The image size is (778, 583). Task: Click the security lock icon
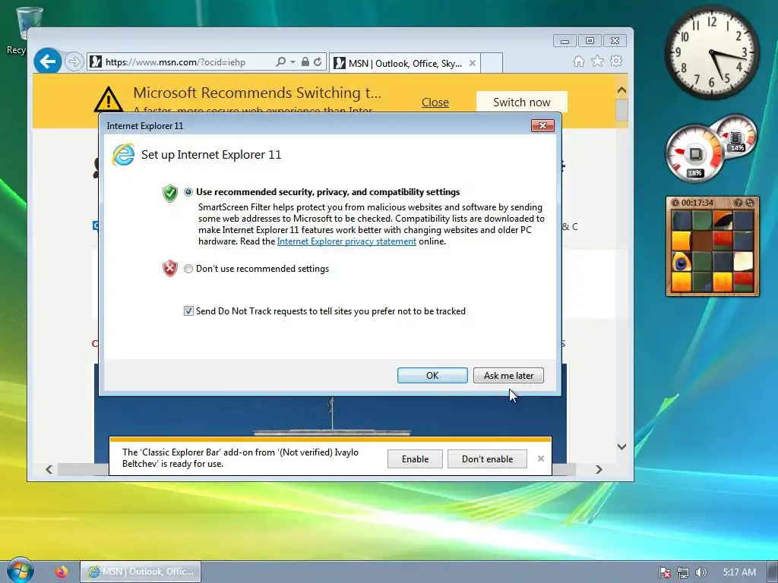click(305, 62)
